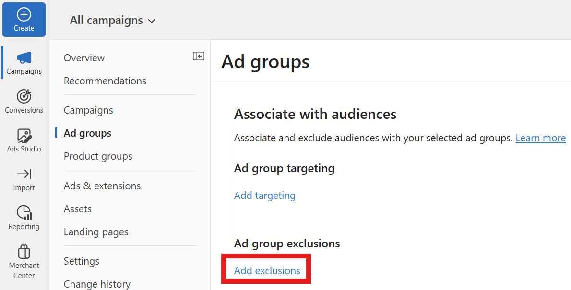
Task: Select Product groups menu item
Action: [x=98, y=156]
